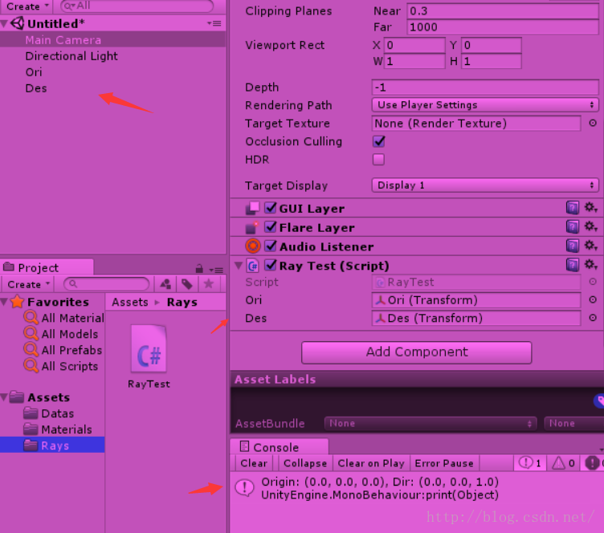Image resolution: width=604 pixels, height=533 pixels.
Task: Collapse Assets folder tree
Action: click(4, 397)
